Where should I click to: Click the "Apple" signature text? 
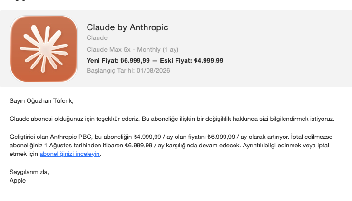[18, 181]
